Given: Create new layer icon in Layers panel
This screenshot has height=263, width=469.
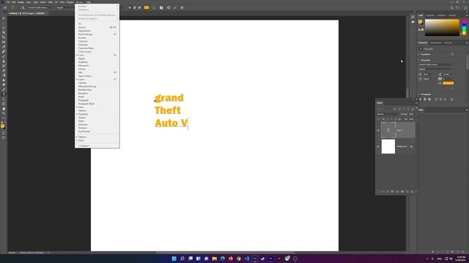Looking at the screenshot, I should pos(407,191).
